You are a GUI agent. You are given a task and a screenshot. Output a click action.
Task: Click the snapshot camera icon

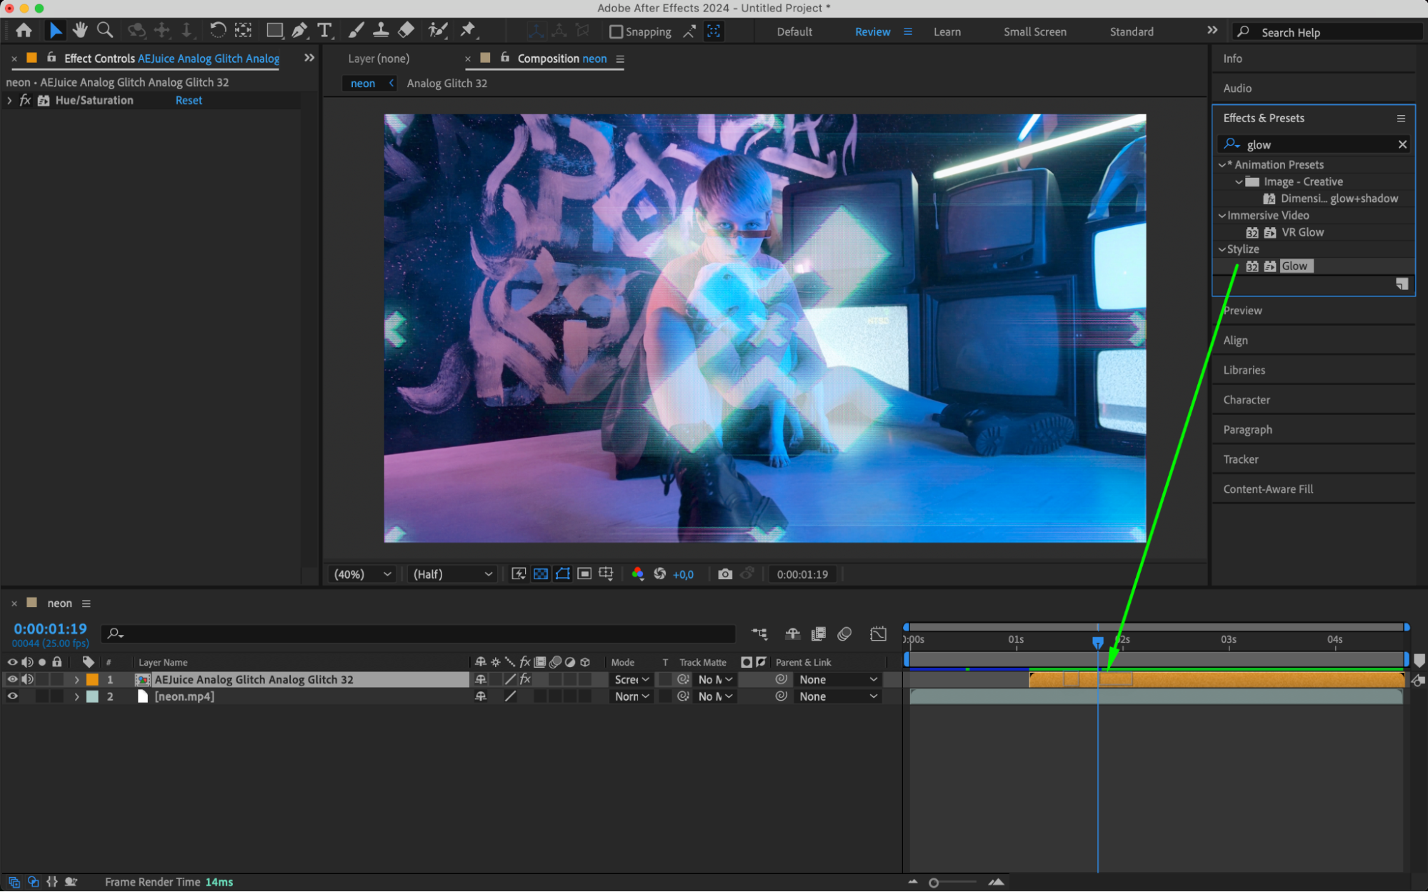point(724,574)
